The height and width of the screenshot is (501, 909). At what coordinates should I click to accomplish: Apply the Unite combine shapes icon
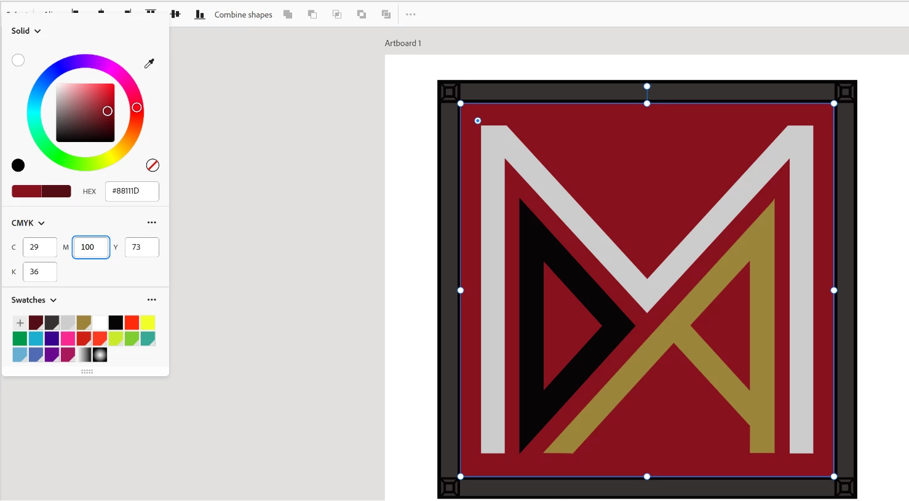pyautogui.click(x=288, y=14)
